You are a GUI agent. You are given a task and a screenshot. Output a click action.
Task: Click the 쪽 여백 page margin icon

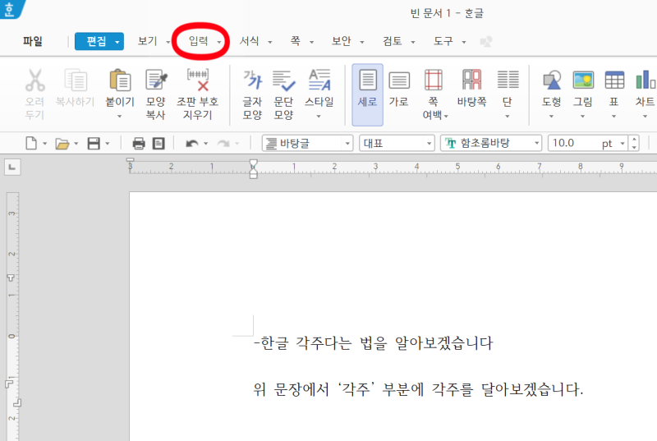pyautogui.click(x=434, y=80)
